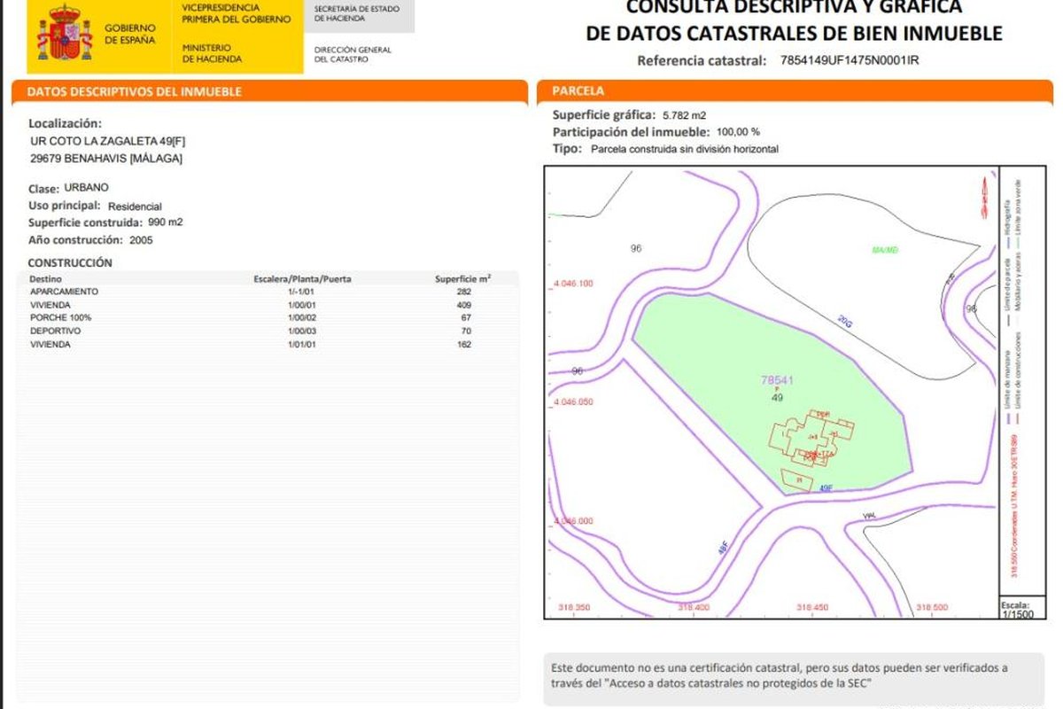
Task: Click the small red outbuilding below the house
Action: [x=798, y=480]
